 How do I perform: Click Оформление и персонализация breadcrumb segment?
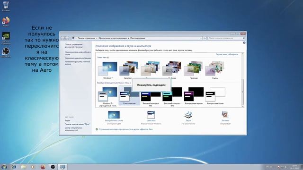[x=113, y=38]
